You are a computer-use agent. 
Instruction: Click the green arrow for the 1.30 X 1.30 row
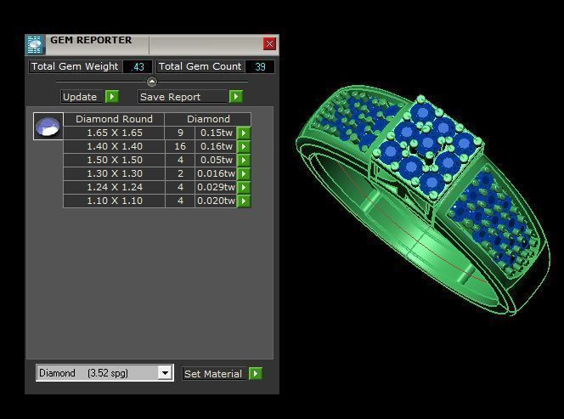tap(244, 174)
